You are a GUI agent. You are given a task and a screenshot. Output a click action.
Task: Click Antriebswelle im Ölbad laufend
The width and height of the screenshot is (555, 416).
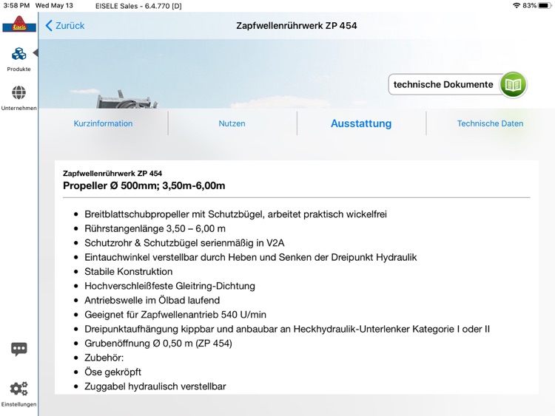(x=152, y=300)
